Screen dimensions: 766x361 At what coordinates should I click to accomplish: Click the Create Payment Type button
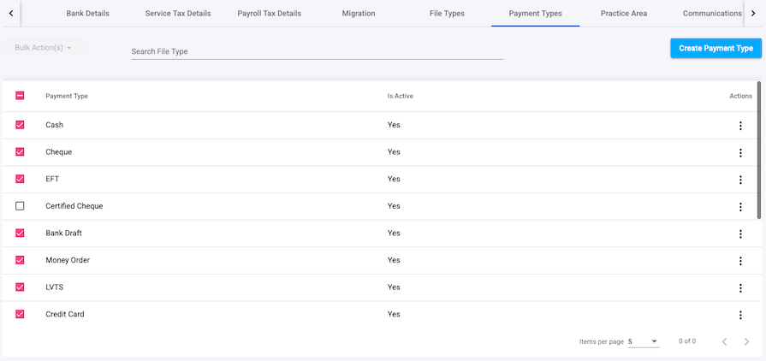click(716, 49)
